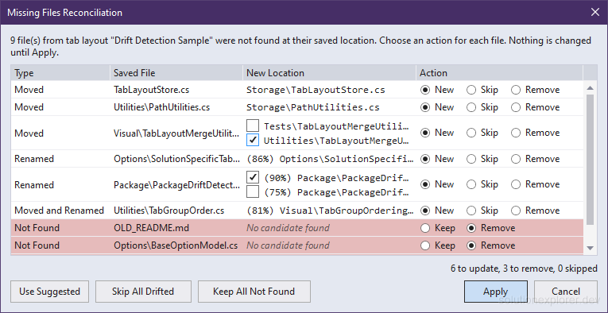Click the Saved File column header
The image size is (608, 313).
coord(176,73)
